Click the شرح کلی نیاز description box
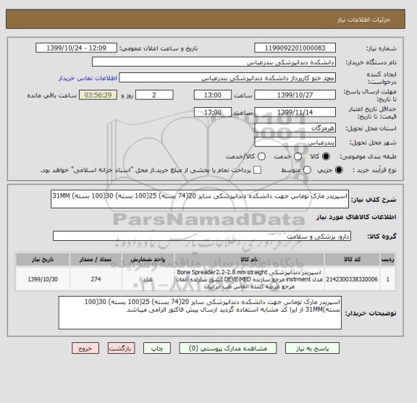Viewport: 417px width, 403px height. pos(200,199)
